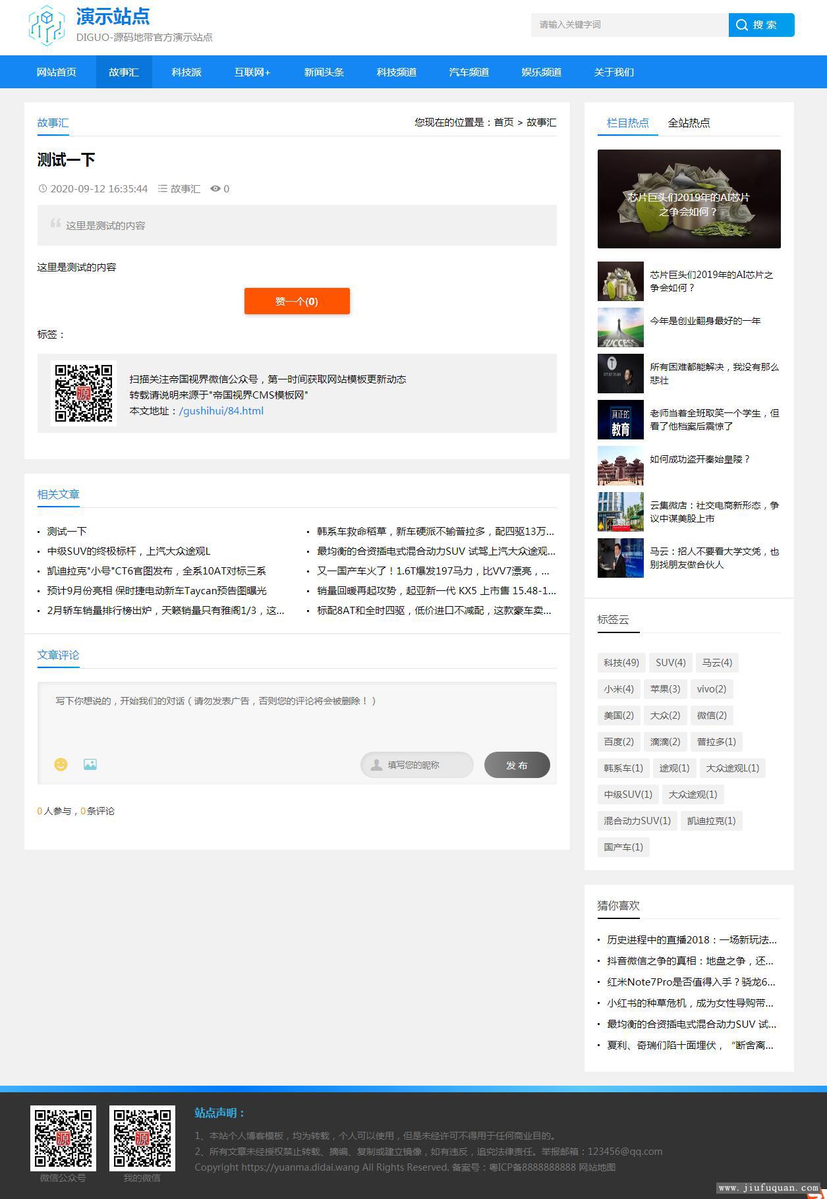
Task: Open related article 韩系车救命稻草
Action: pyautogui.click(x=436, y=531)
